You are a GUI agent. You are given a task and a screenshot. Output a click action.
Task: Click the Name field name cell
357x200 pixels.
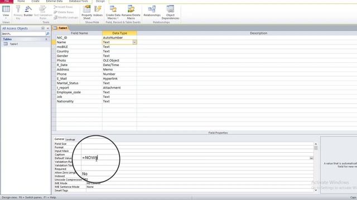pos(79,42)
